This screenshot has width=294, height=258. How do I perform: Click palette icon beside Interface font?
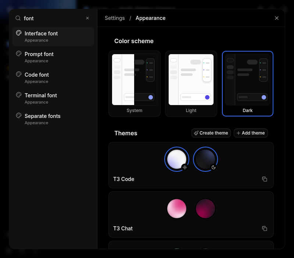pyautogui.click(x=19, y=33)
